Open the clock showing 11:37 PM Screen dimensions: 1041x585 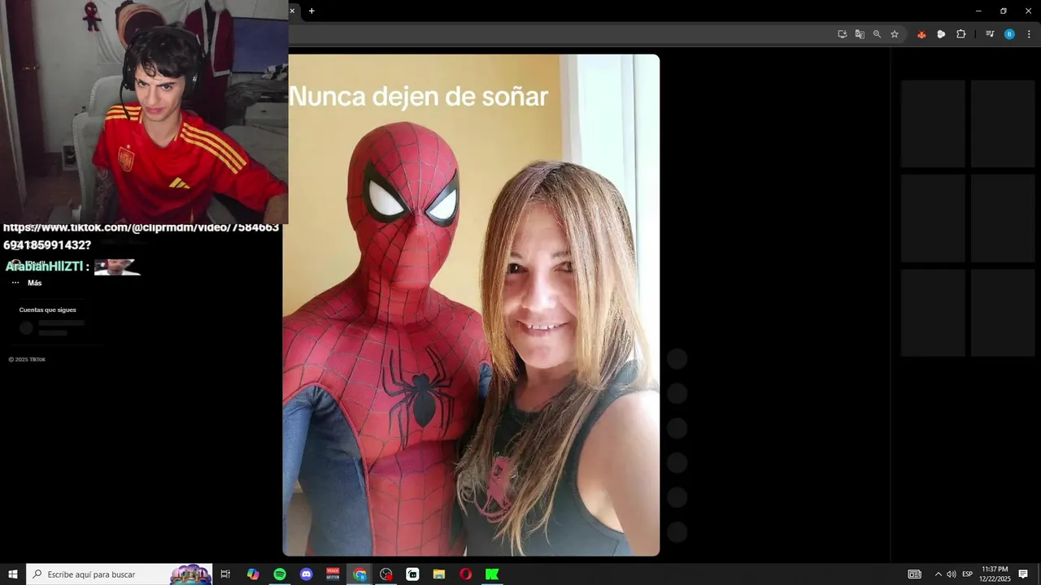coord(995,574)
